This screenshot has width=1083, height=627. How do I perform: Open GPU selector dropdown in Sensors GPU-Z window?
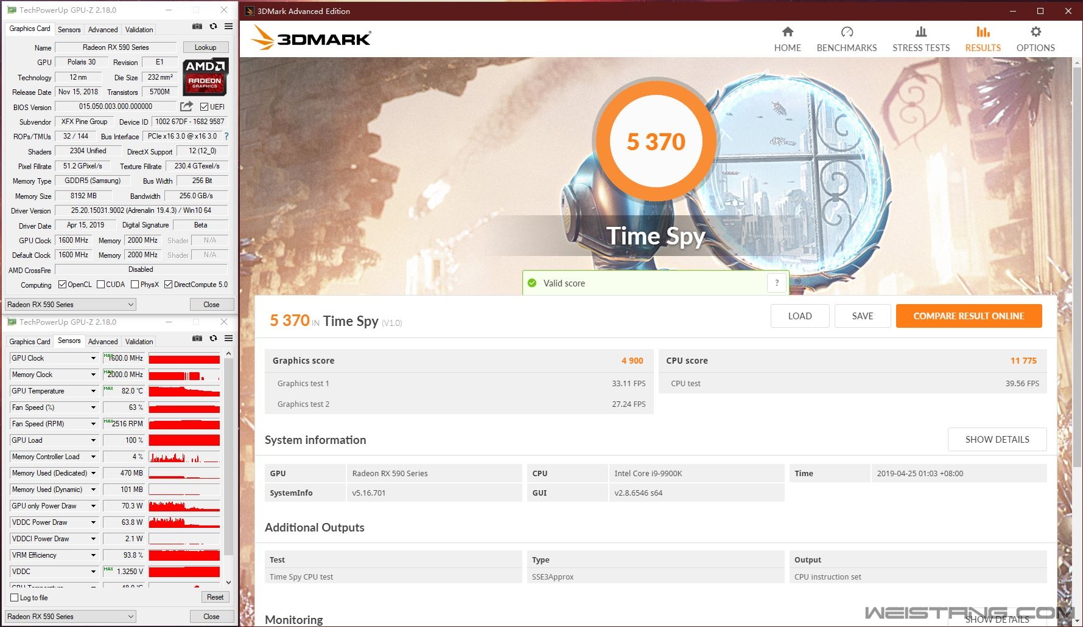[x=71, y=617]
